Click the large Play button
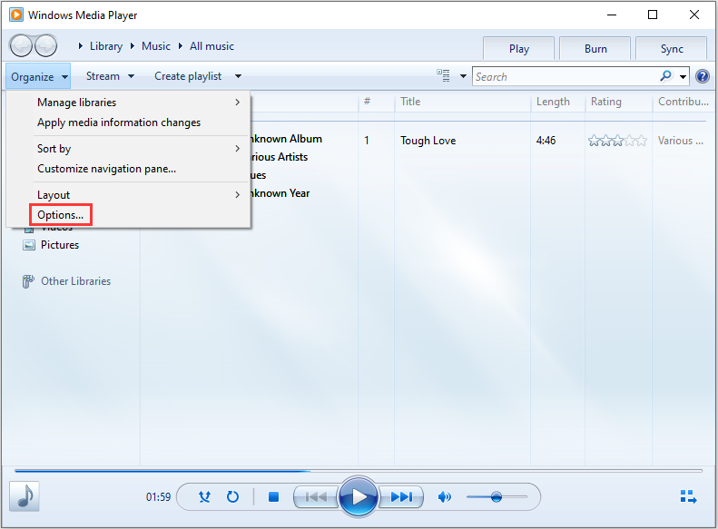This screenshot has height=529, width=718. point(359,496)
